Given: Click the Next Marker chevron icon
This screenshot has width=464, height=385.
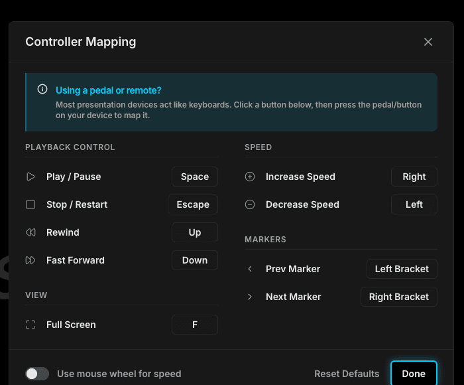Looking at the screenshot, I should point(250,297).
